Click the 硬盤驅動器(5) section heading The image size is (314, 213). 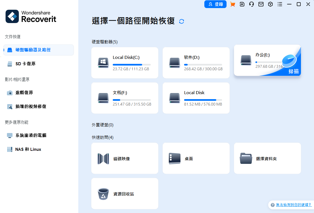coord(105,42)
